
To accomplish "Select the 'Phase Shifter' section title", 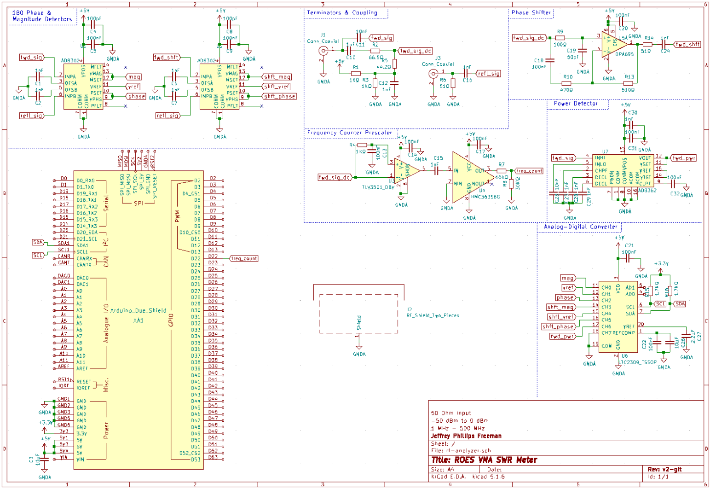I will click(x=531, y=12).
